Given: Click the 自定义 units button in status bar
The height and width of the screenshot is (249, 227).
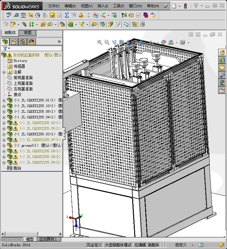Looking at the screenshot, I should click(x=181, y=245).
